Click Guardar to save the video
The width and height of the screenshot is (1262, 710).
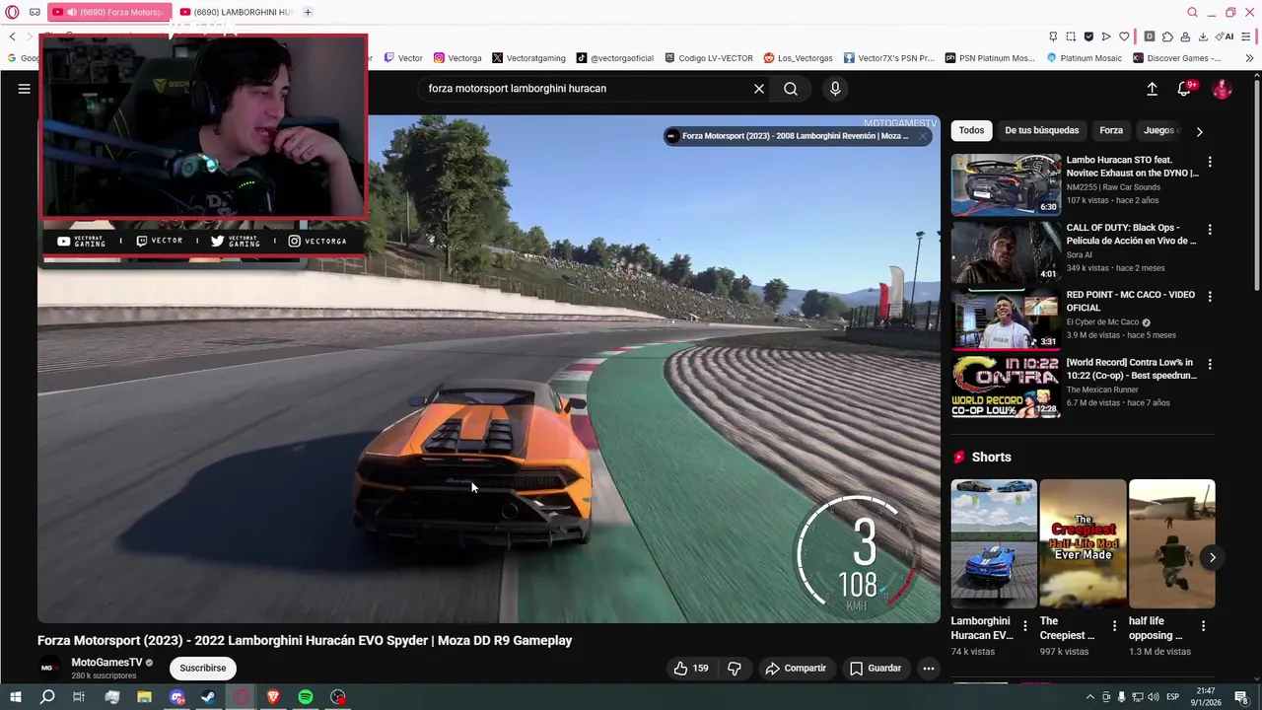pyautogui.click(x=876, y=668)
